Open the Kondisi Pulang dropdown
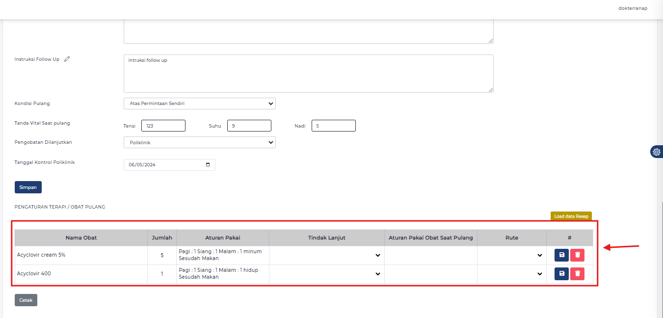This screenshot has width=663, height=318. (x=200, y=104)
